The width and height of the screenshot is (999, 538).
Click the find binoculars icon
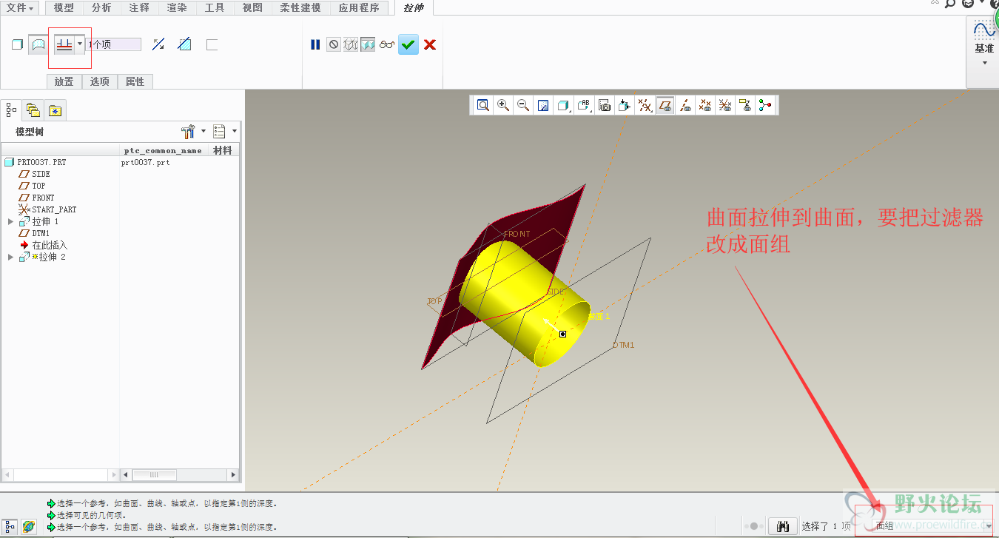coord(783,526)
